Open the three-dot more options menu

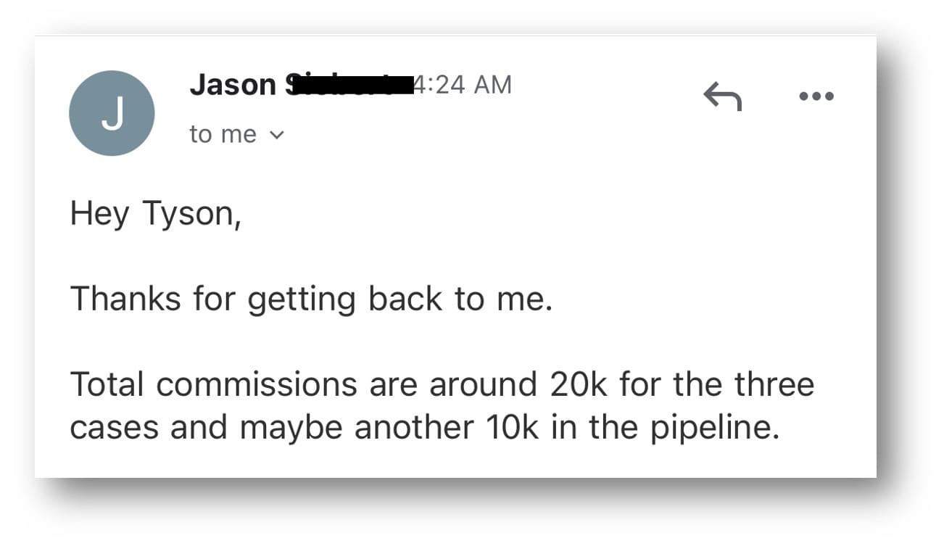pos(816,96)
